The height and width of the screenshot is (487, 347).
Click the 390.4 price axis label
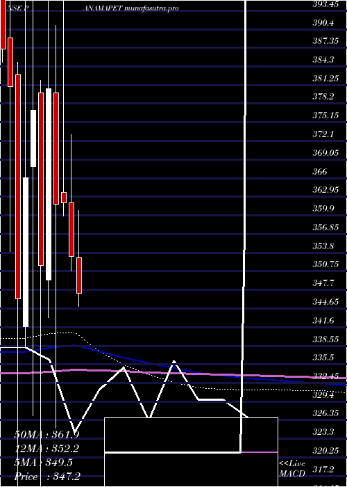click(325, 22)
